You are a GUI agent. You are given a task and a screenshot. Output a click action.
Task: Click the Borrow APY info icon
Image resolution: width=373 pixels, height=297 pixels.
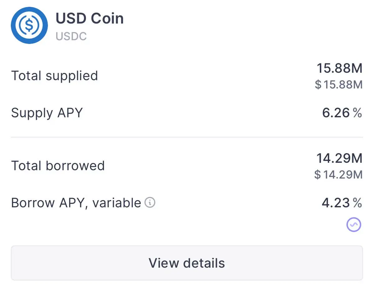pyautogui.click(x=150, y=203)
